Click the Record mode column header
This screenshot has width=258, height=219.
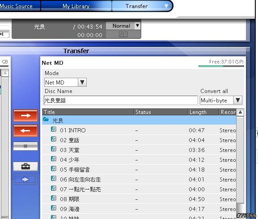tap(228, 112)
